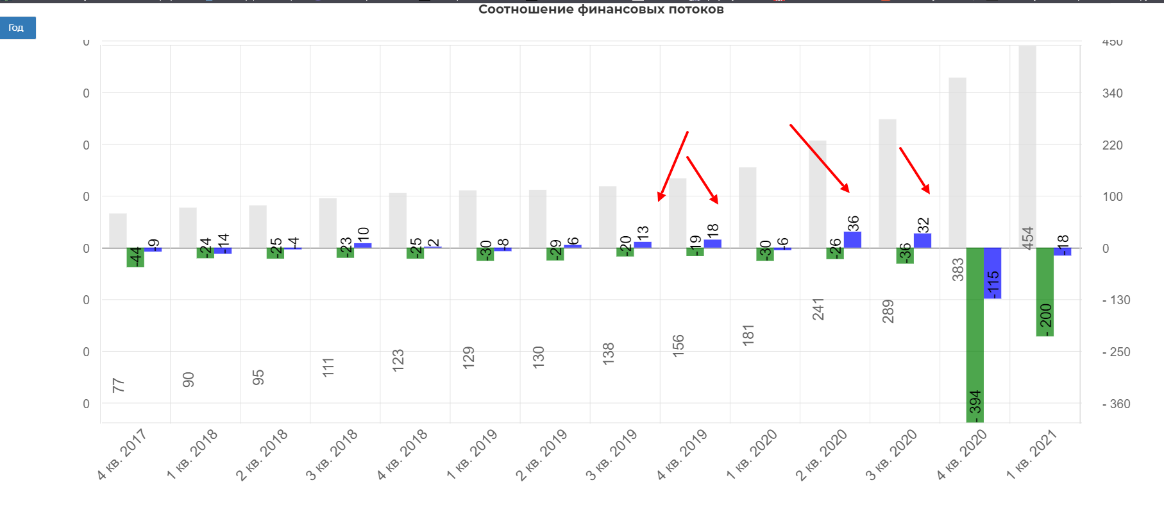Select the green -29 bar in 2 кв. 2019

click(x=555, y=254)
